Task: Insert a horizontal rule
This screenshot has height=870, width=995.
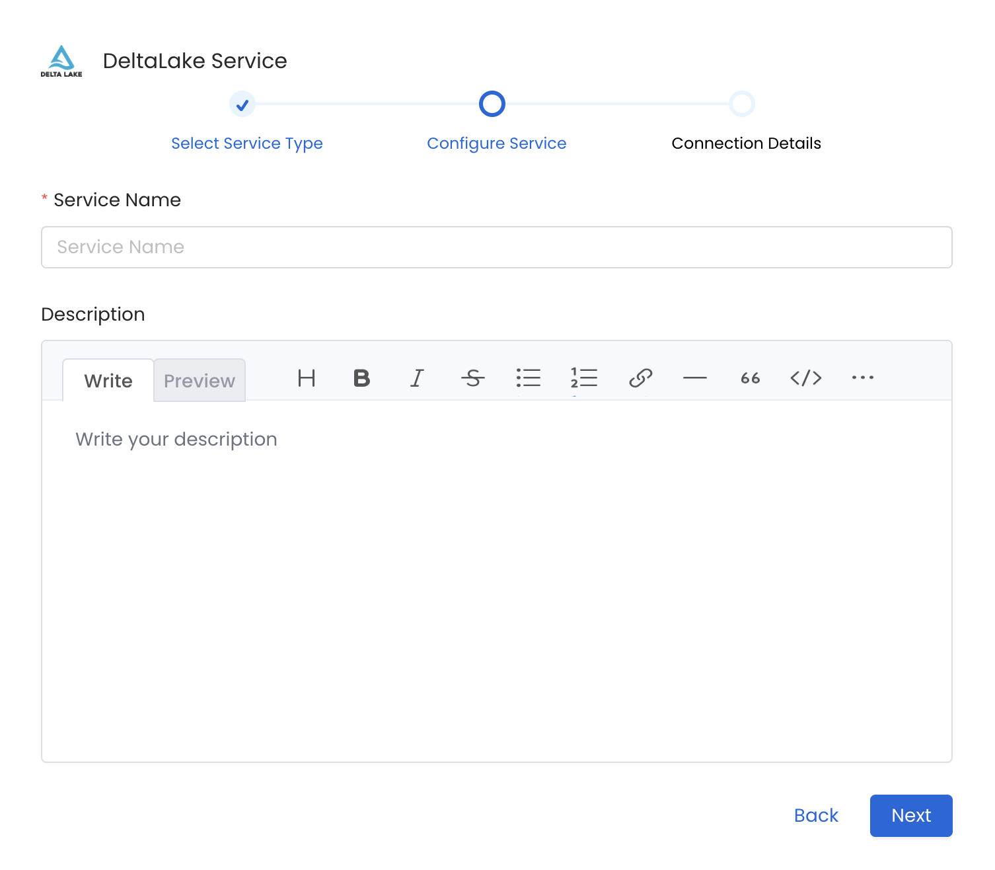Action: coord(695,379)
